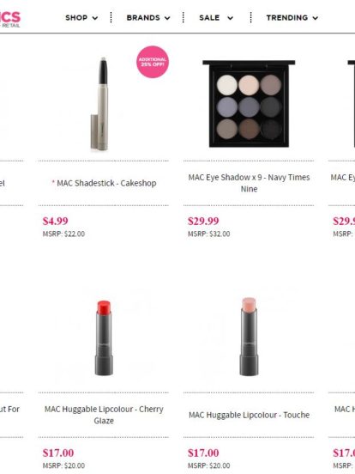
Task: Expand the Trending menu chevron
Action: [x=316, y=18]
